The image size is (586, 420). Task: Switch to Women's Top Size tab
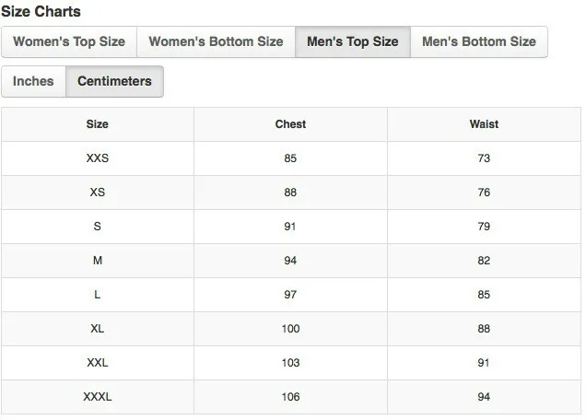[69, 41]
